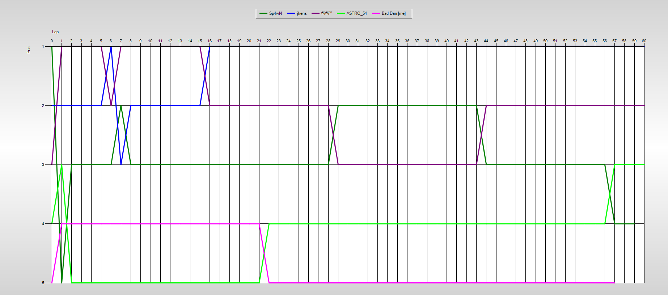The height and width of the screenshot is (295, 668).
Task: Click the blue jkens legend line
Action: [291, 13]
